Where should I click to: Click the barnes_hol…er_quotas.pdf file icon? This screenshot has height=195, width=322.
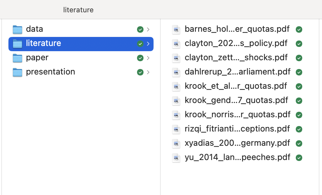176,29
